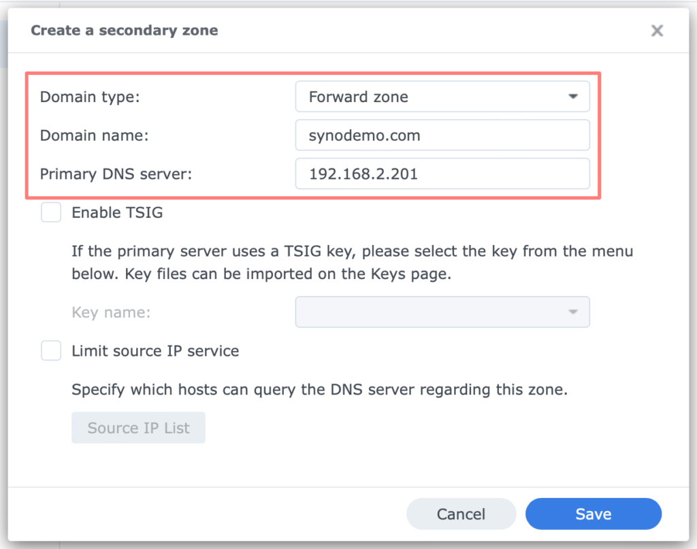Cancel the secondary zone creation
The height and width of the screenshot is (549, 697).
pyautogui.click(x=461, y=514)
